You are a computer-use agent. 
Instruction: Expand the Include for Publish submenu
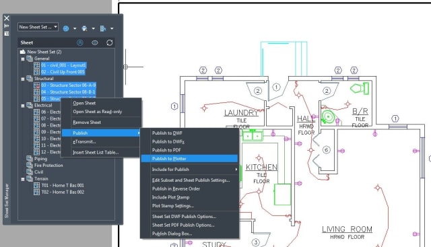click(x=189, y=169)
